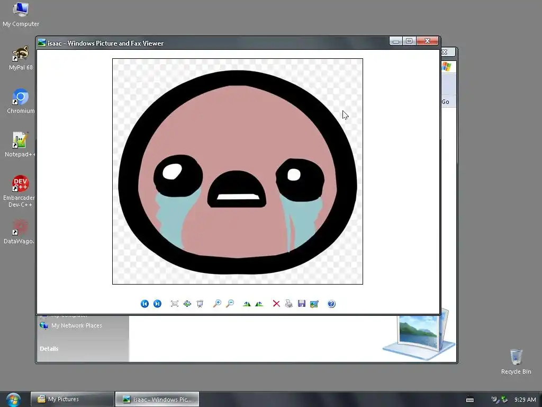Rotate image counterclockwise
Image resolution: width=542 pixels, height=407 pixels.
point(259,304)
